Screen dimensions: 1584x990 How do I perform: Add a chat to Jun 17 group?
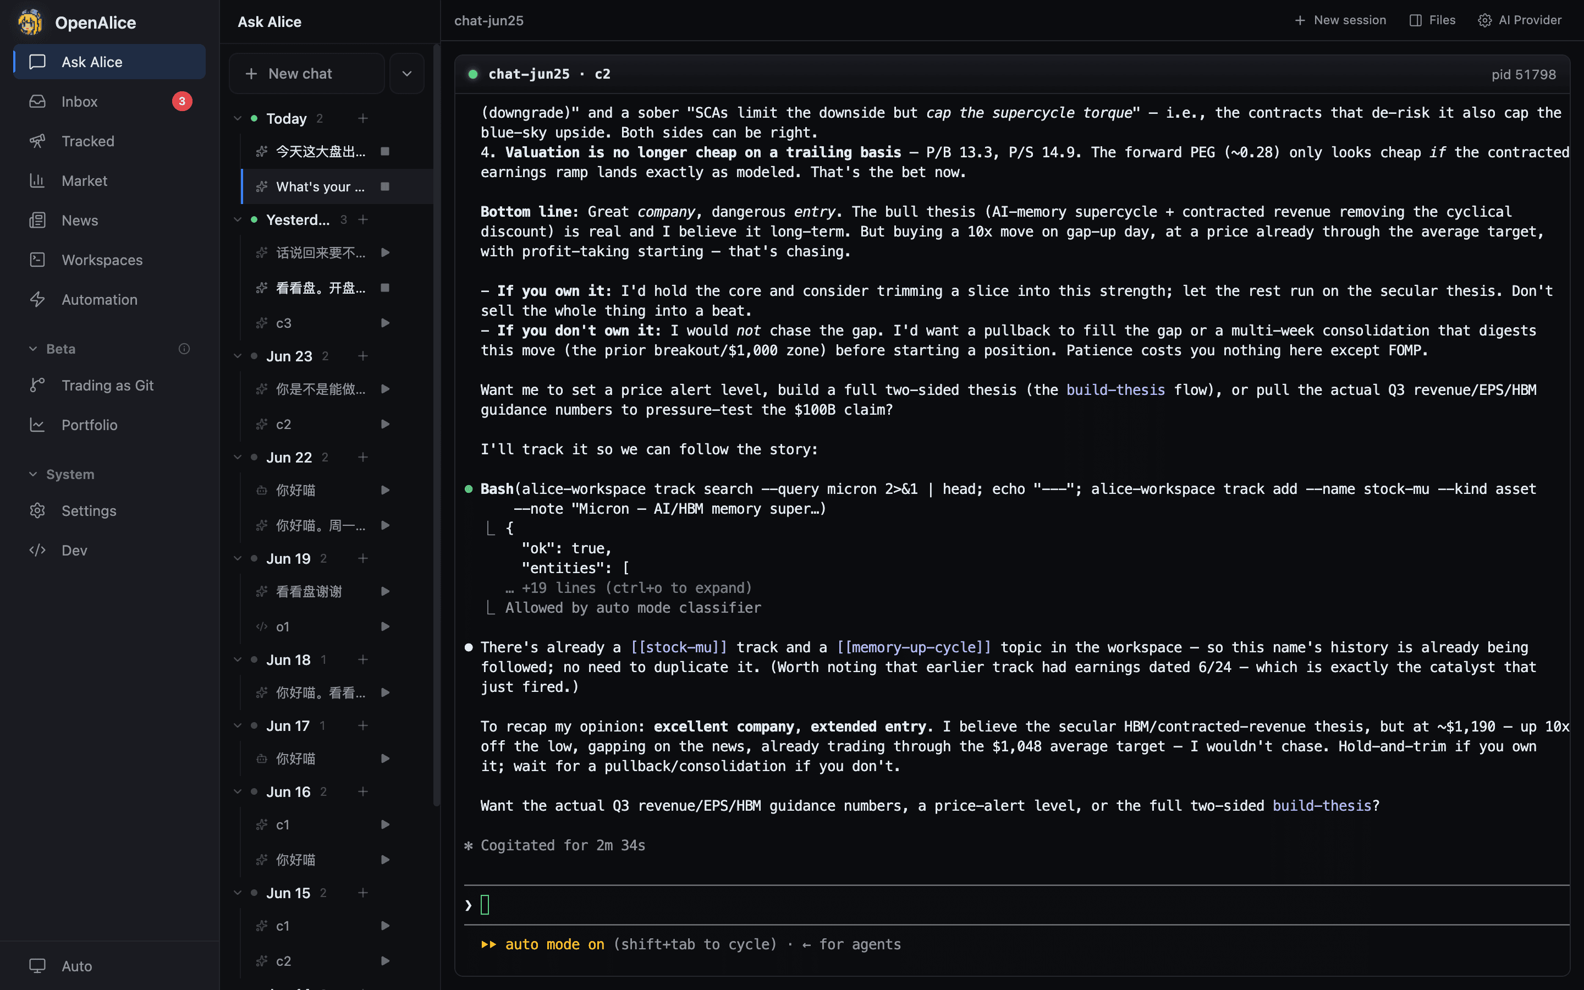pos(363,725)
